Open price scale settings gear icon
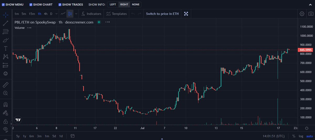This screenshot has width=315, height=140. 307,128
